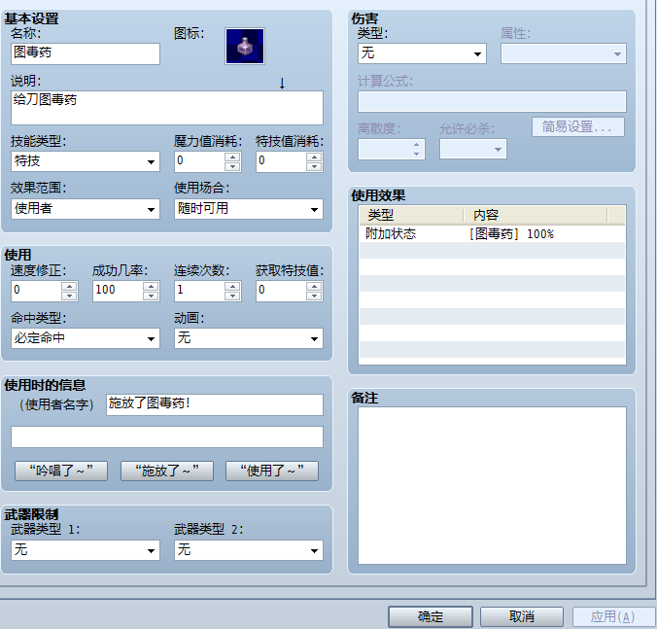Click the skill icon image picker

[245, 46]
